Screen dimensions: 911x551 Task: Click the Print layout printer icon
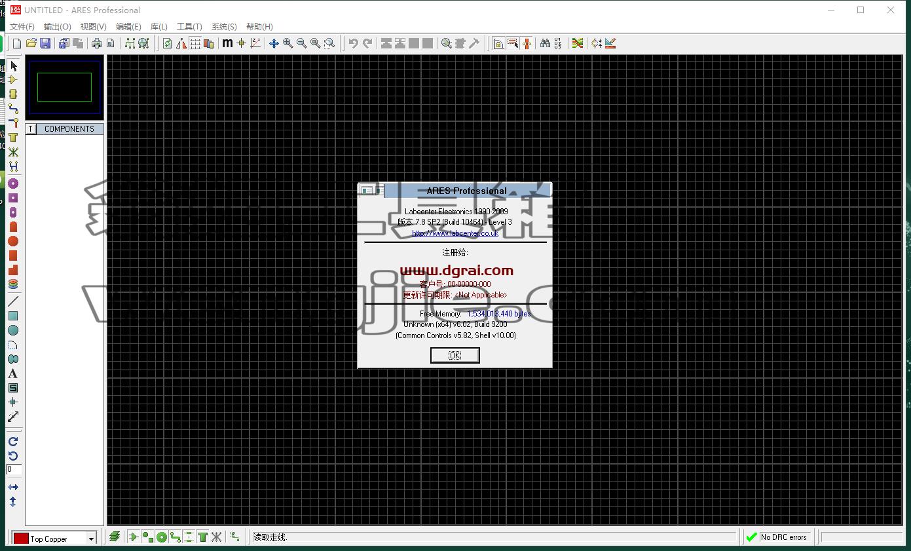(97, 43)
